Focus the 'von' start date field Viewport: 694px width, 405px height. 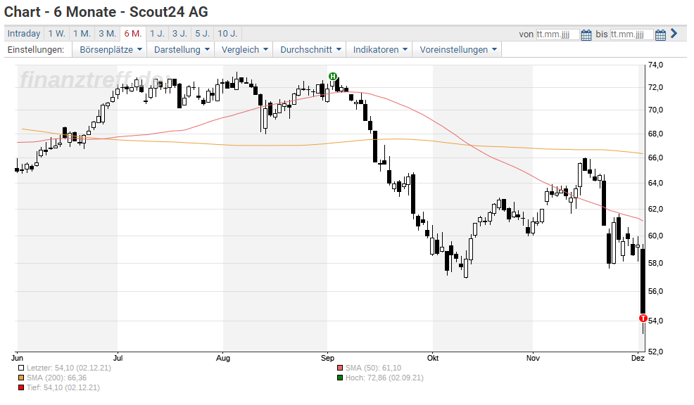[x=557, y=34]
